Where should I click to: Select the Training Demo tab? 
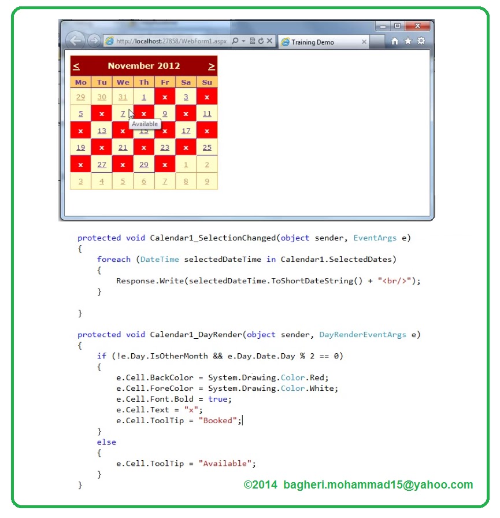323,42
